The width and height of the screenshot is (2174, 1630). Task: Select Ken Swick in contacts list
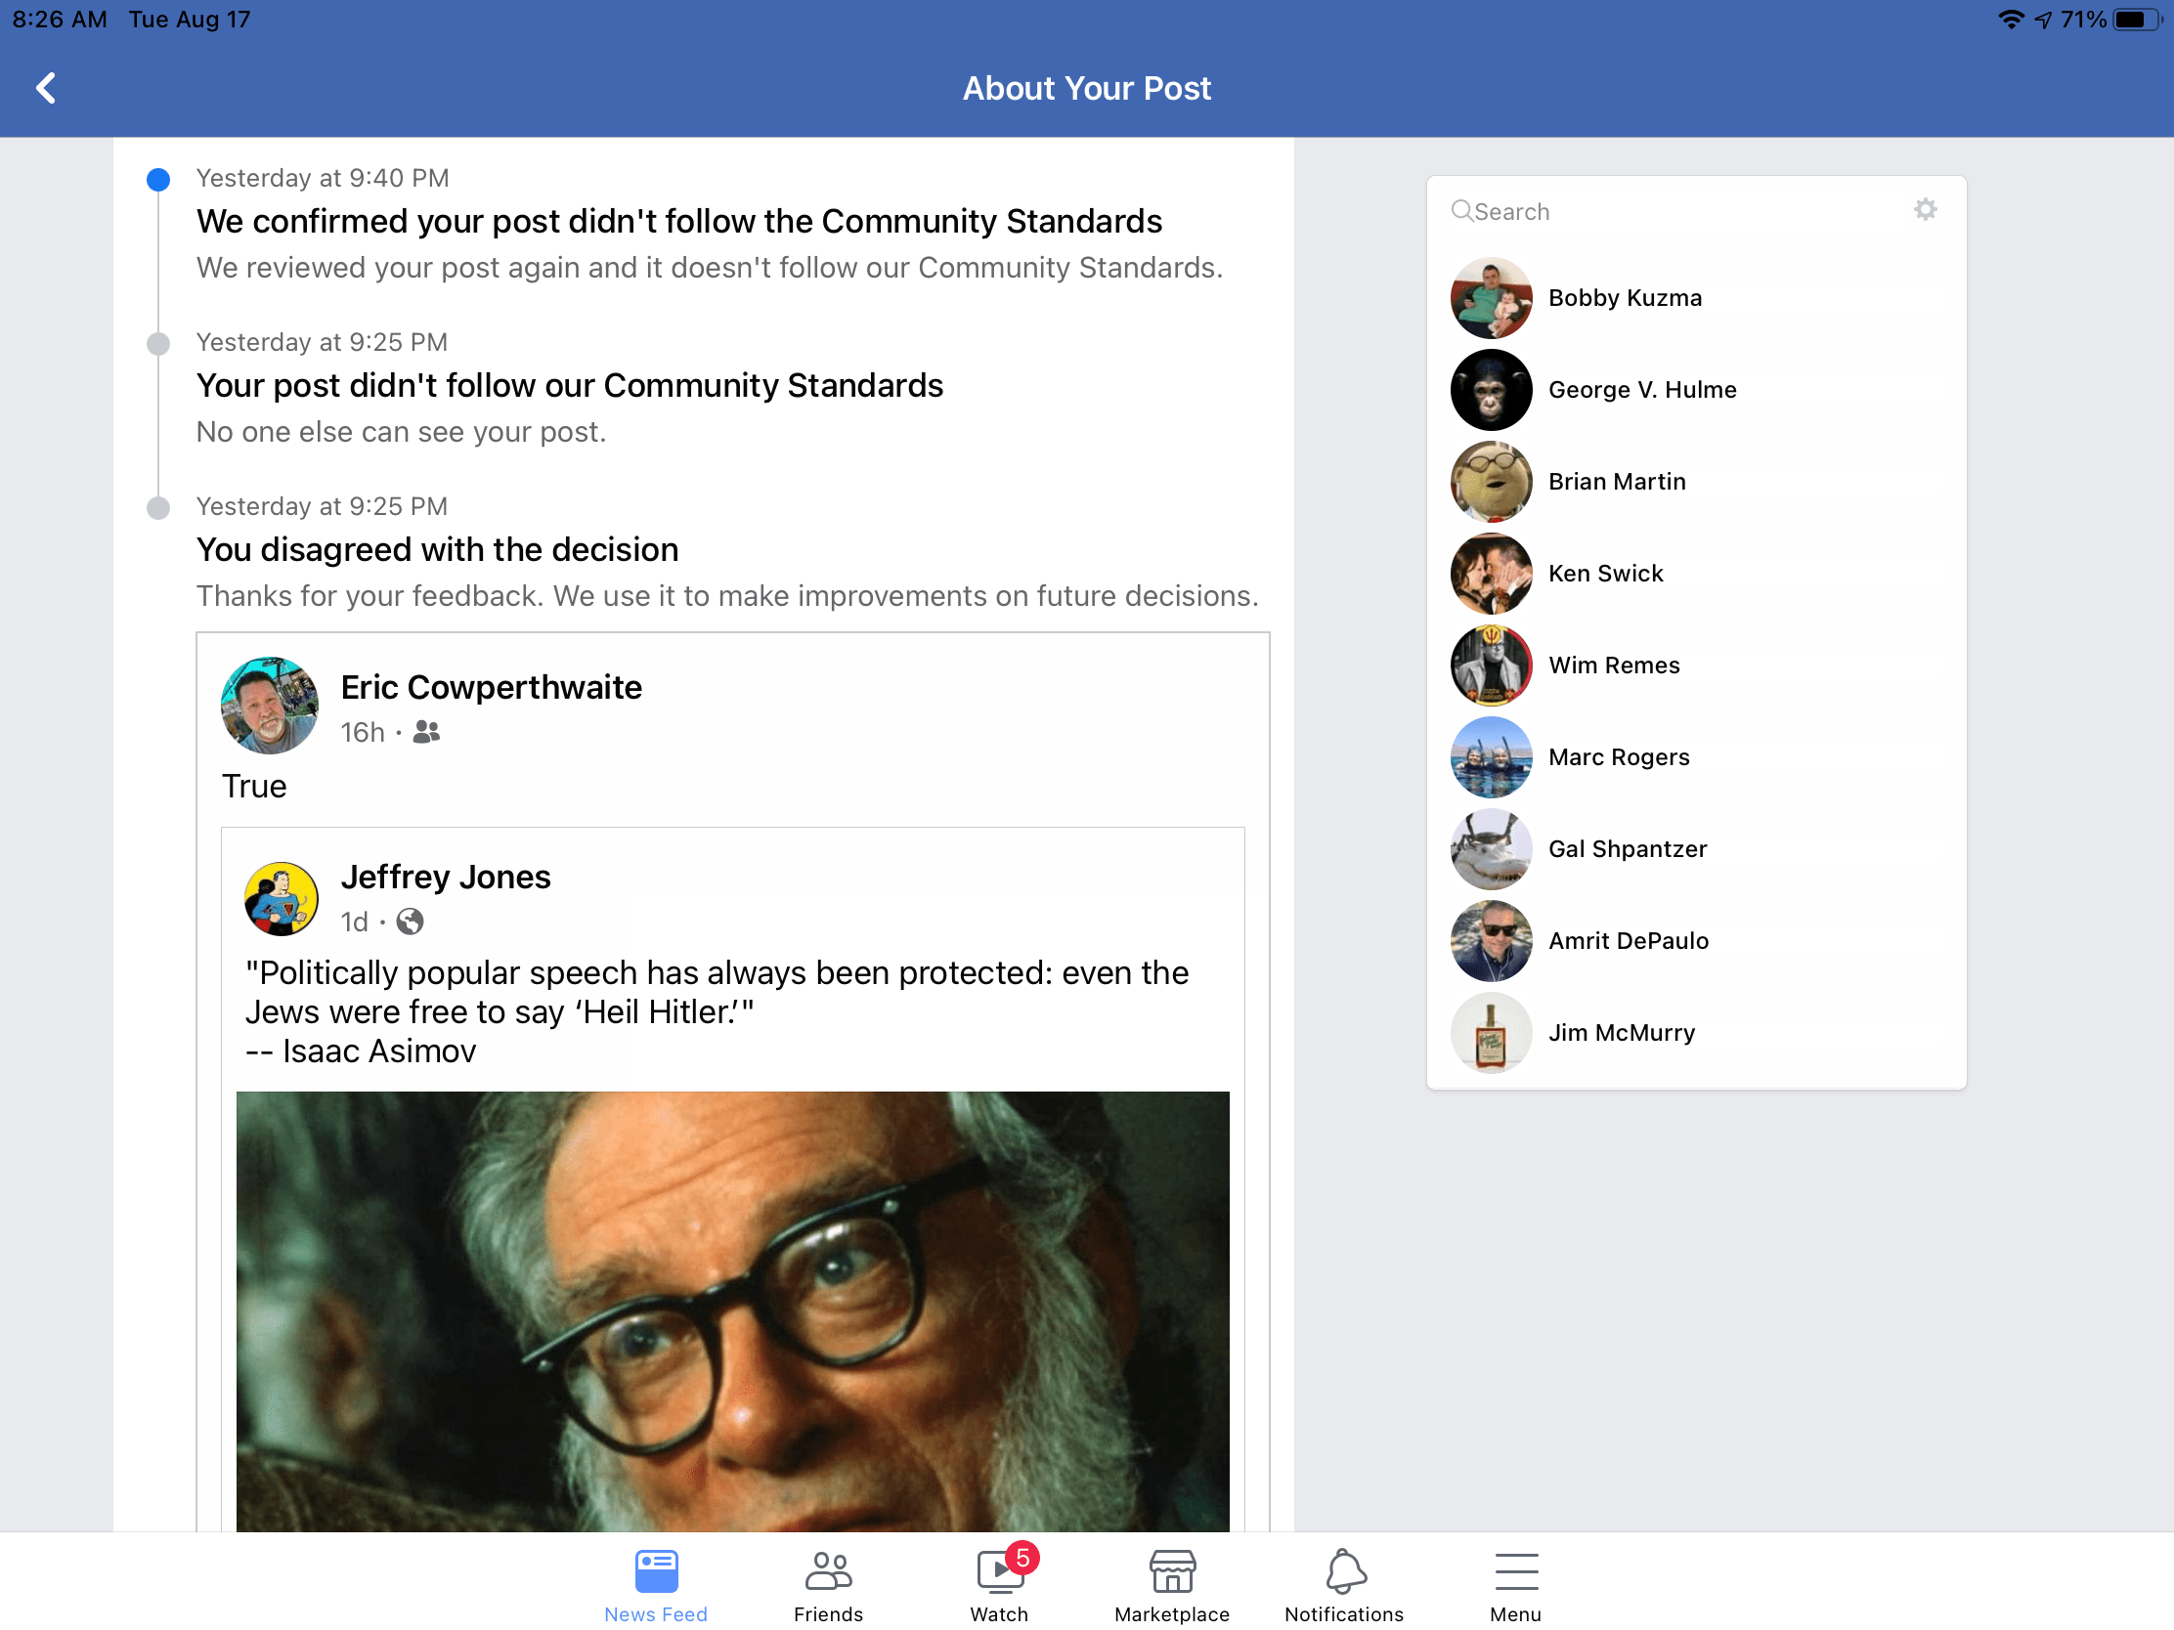1605,574
